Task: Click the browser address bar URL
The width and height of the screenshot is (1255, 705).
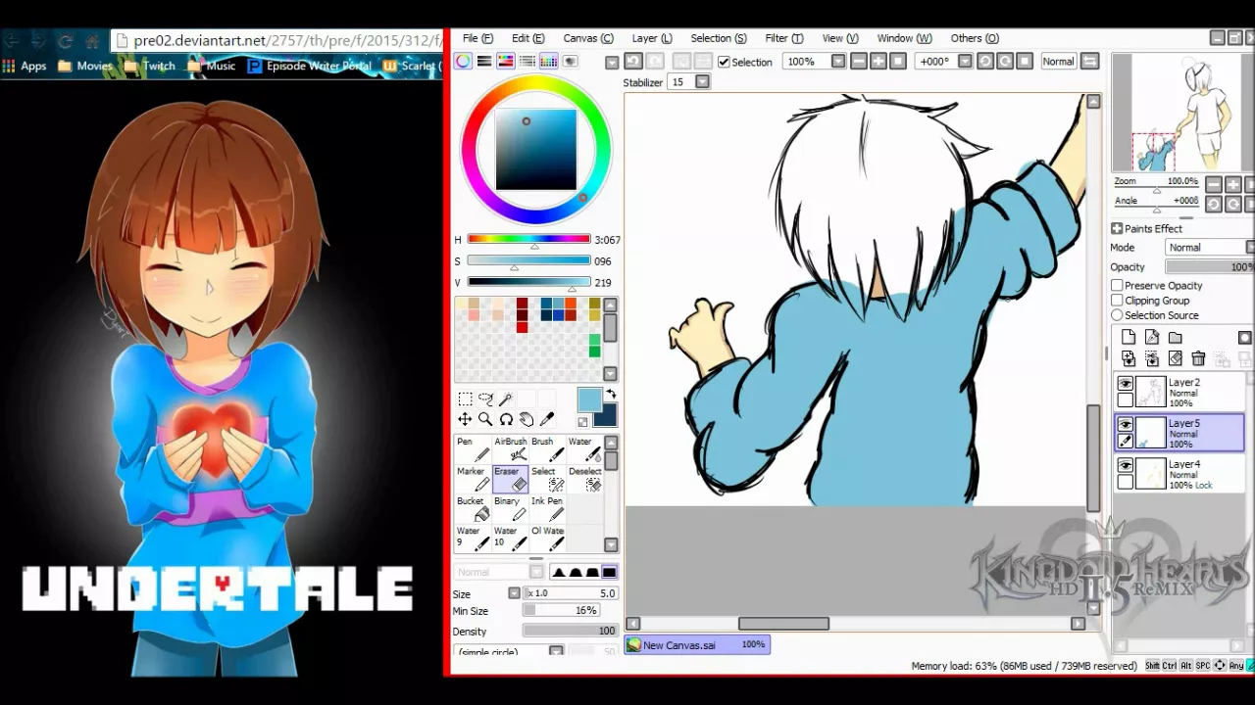Action: [x=286, y=40]
